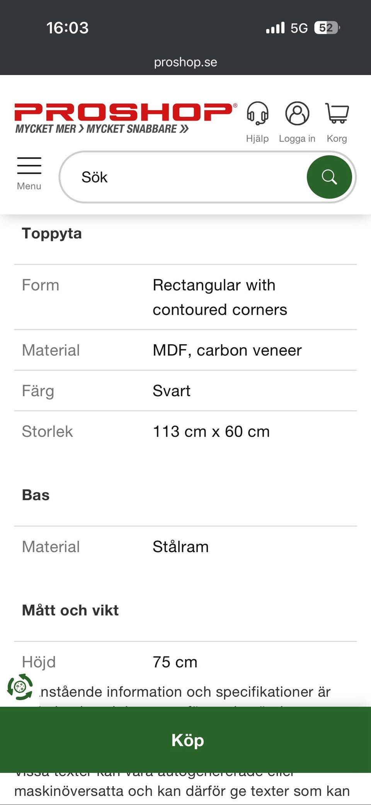Tap the Bas section heading

[x=36, y=495]
